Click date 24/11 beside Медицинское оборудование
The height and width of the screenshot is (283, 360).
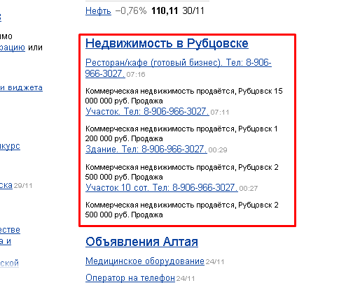(x=215, y=262)
